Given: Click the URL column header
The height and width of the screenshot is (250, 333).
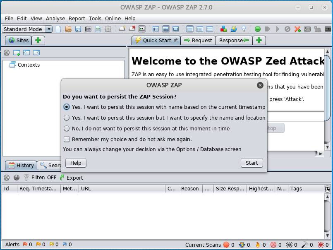Looking at the screenshot, I should pos(122,189).
